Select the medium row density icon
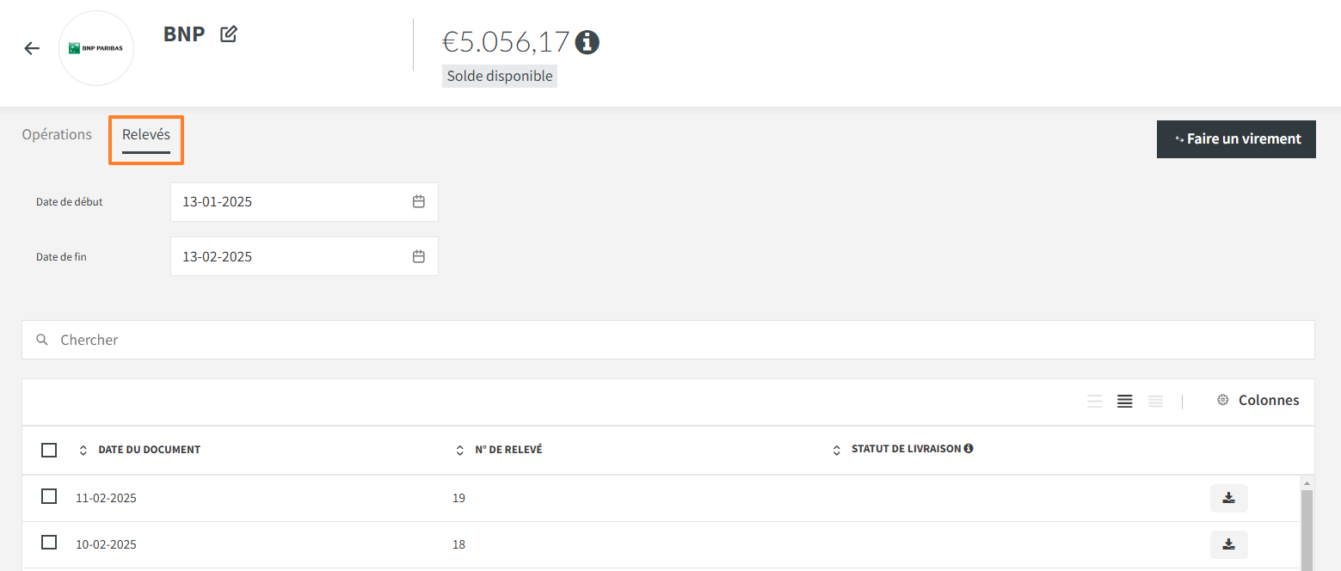 [x=1124, y=401]
